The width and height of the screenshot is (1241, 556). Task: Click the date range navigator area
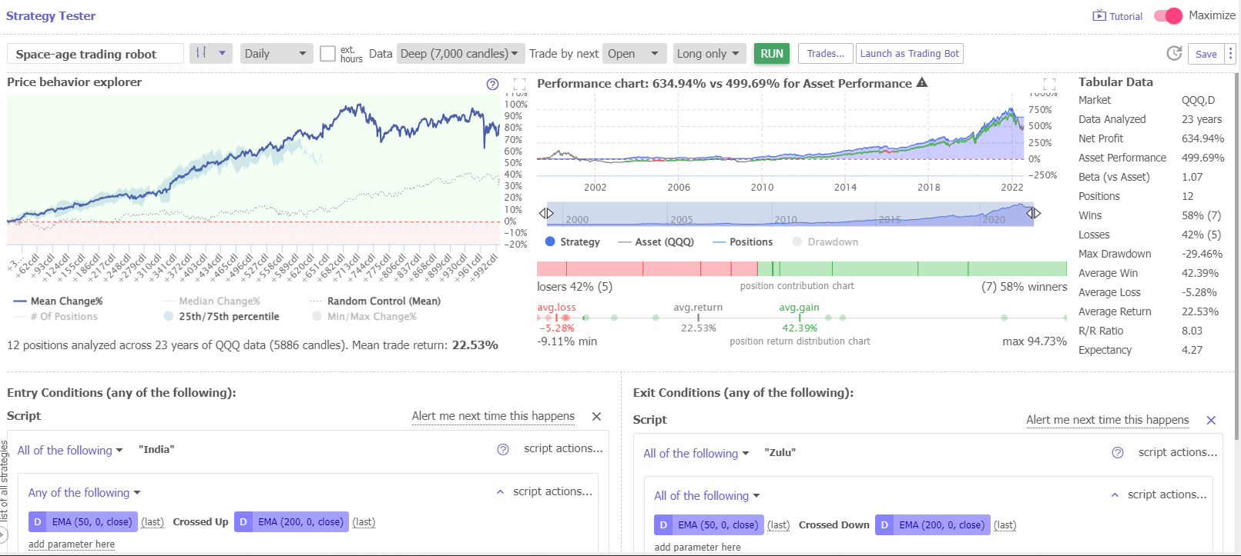790,214
